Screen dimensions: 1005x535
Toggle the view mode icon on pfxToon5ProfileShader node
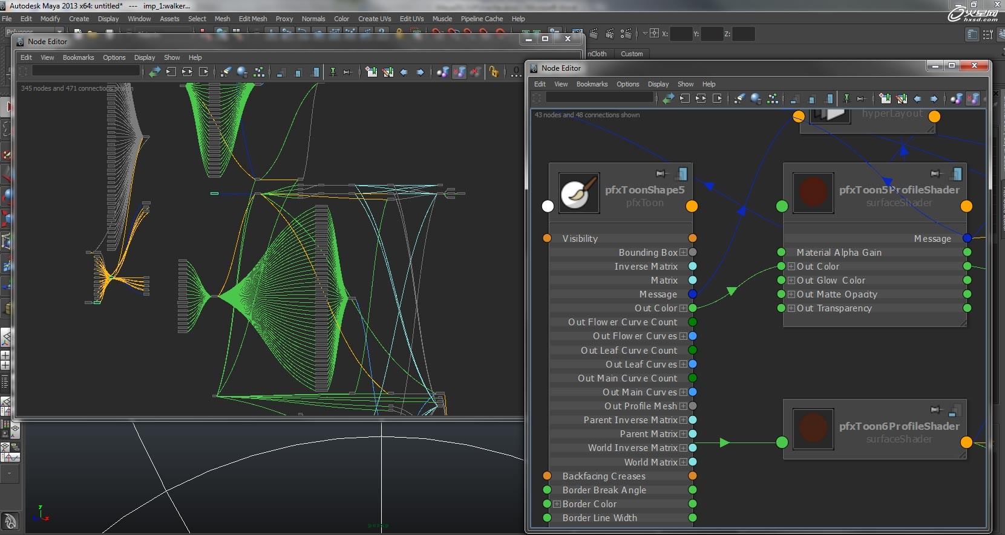point(956,174)
